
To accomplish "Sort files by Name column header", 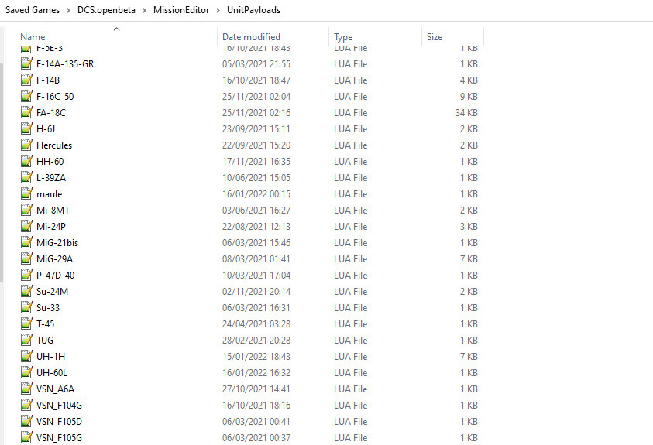I will (x=33, y=37).
